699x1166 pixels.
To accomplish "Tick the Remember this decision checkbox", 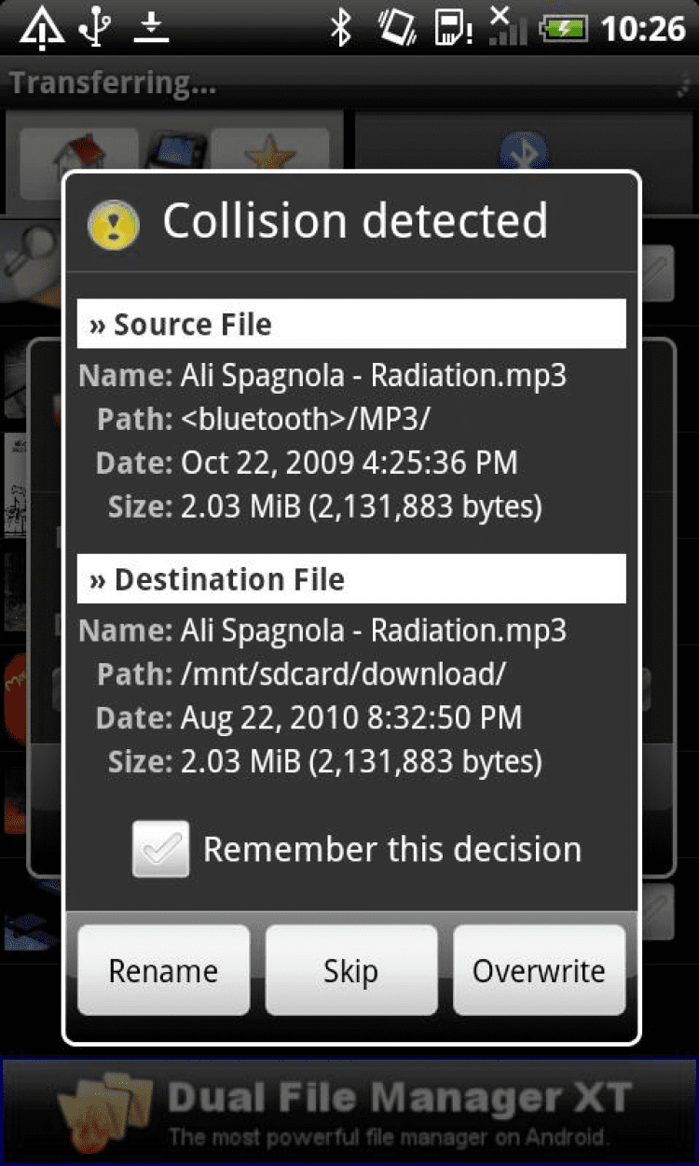I will point(160,849).
